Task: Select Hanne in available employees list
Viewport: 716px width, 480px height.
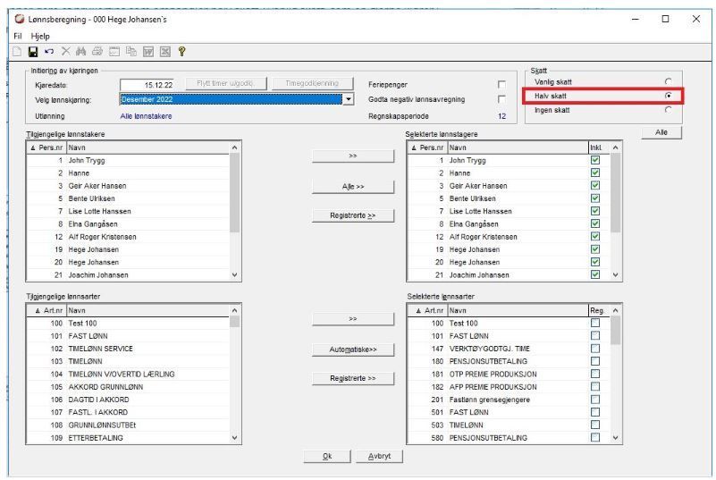Action: click(129, 173)
